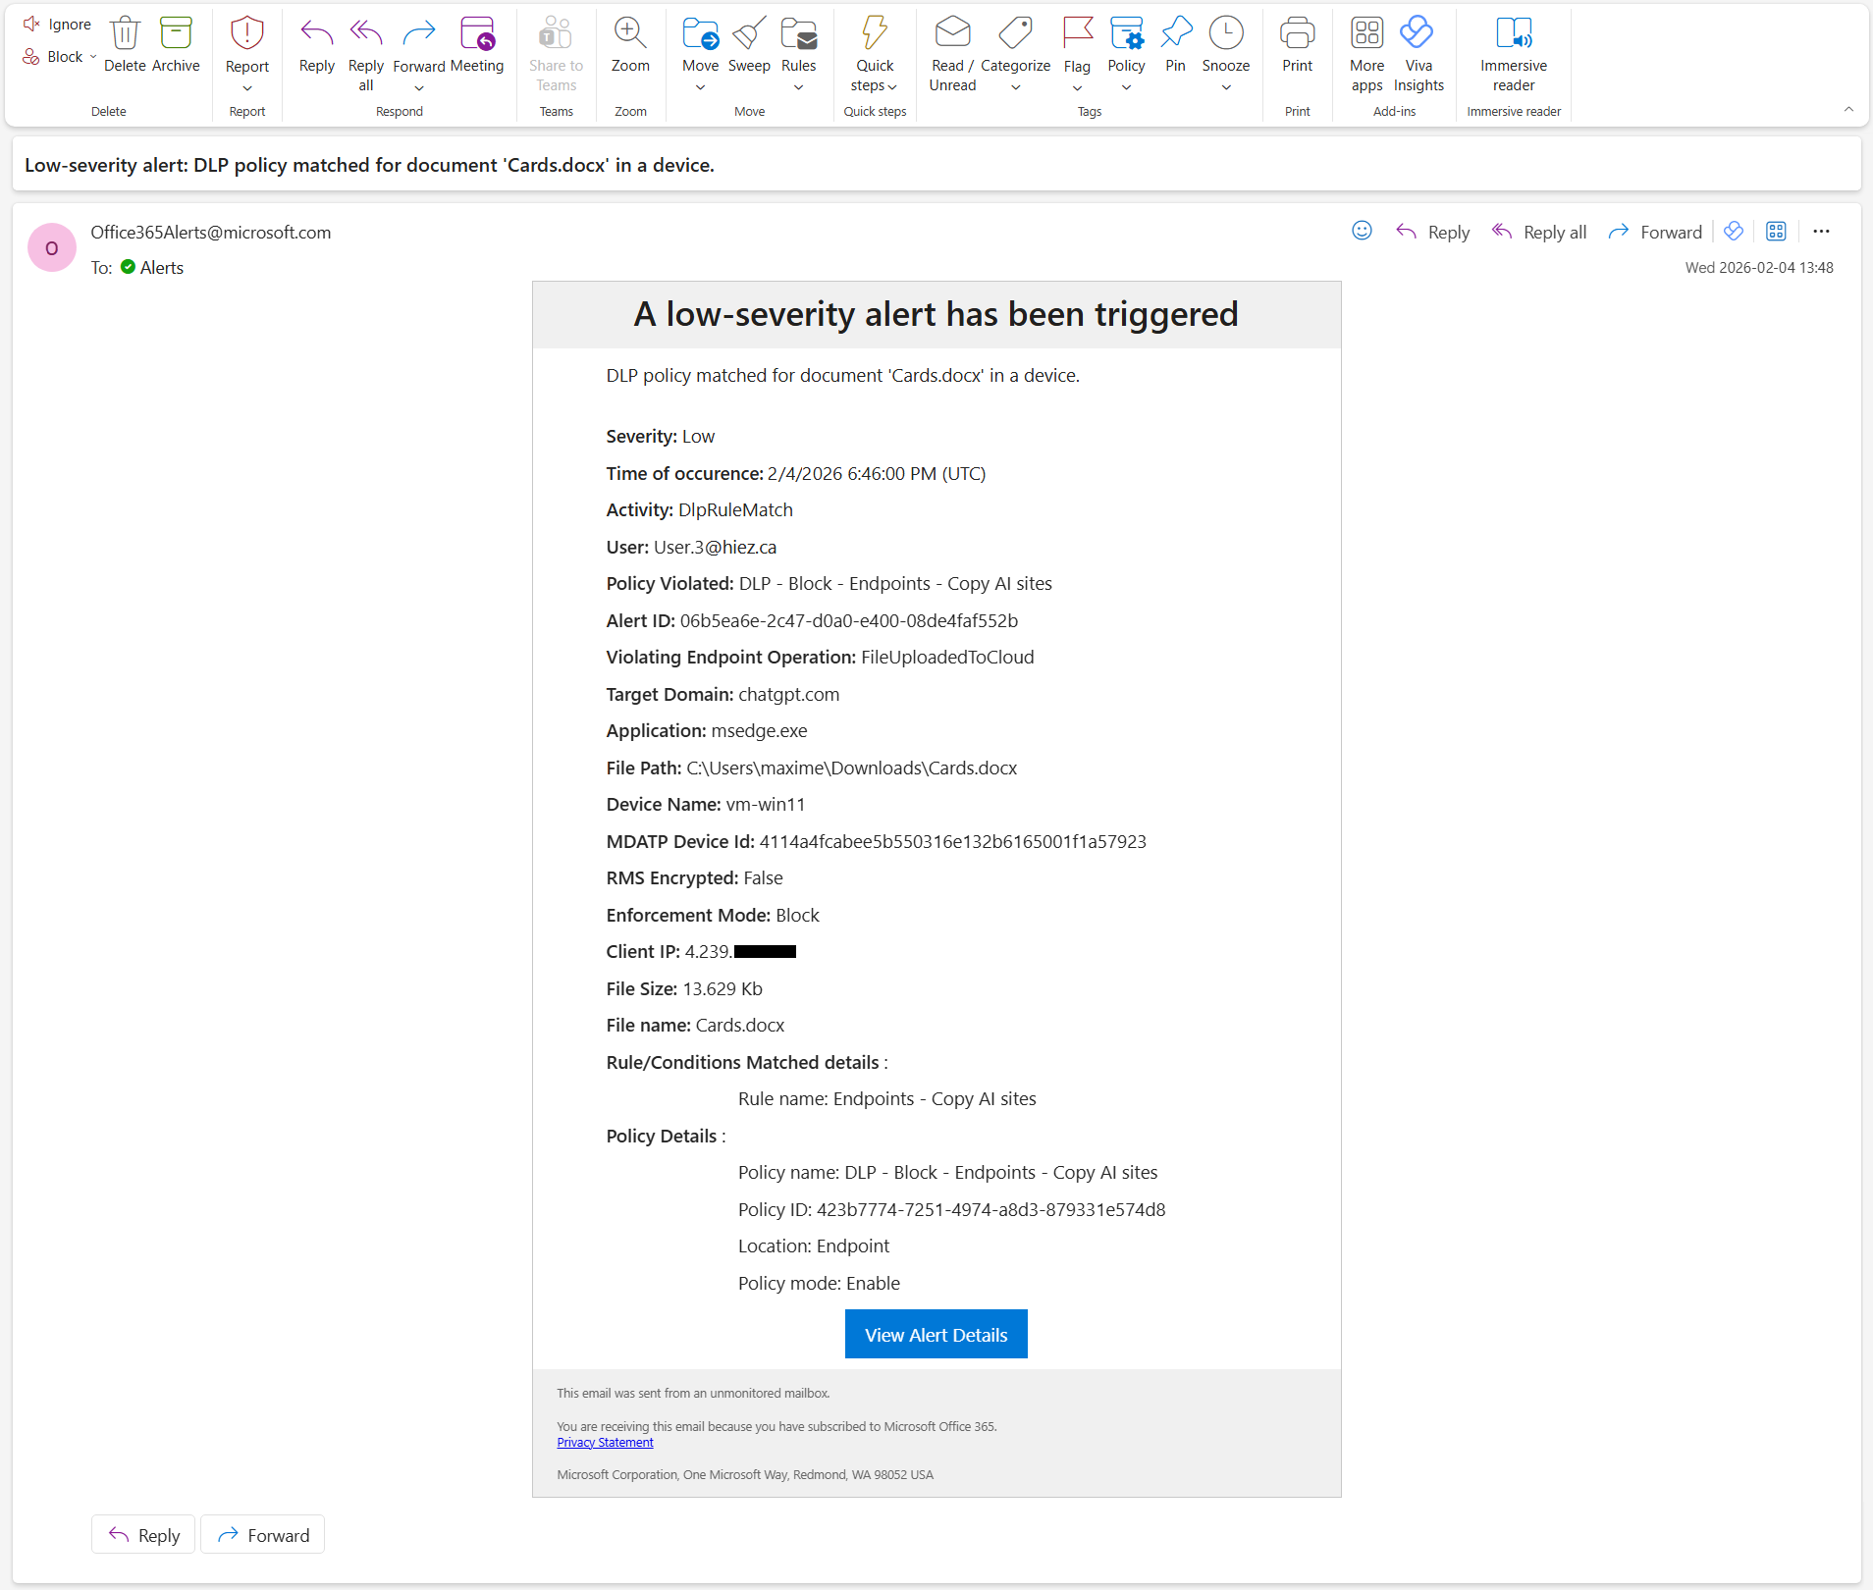Click the View Alert Details button
The width and height of the screenshot is (1873, 1590).
[x=936, y=1335]
